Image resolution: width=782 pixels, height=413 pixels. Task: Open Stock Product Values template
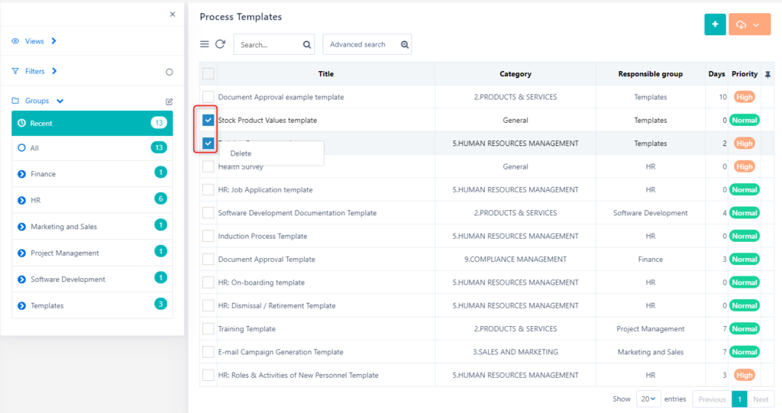[267, 120]
